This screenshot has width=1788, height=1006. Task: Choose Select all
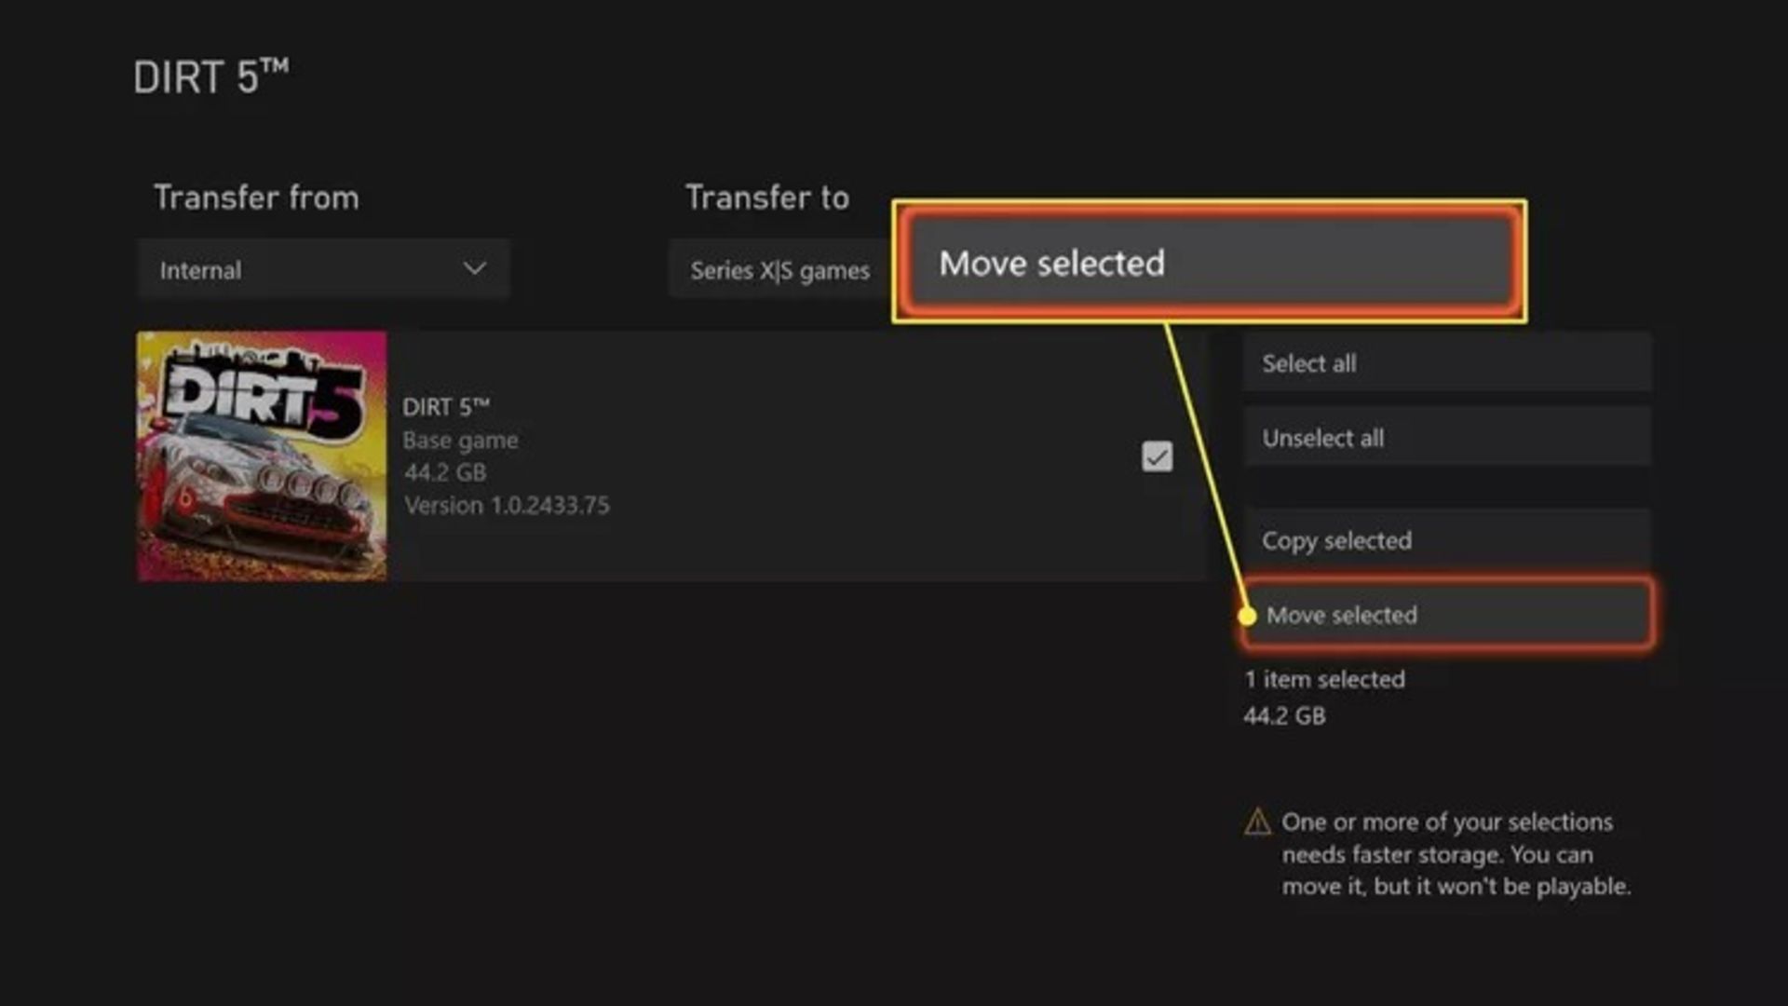pos(1446,363)
